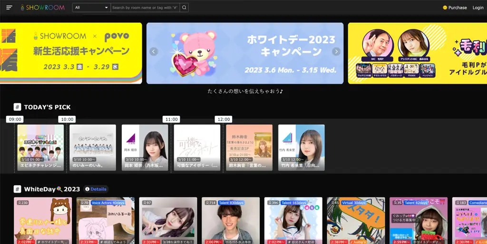Click the Login link
The image size is (487, 244).
tap(478, 8)
